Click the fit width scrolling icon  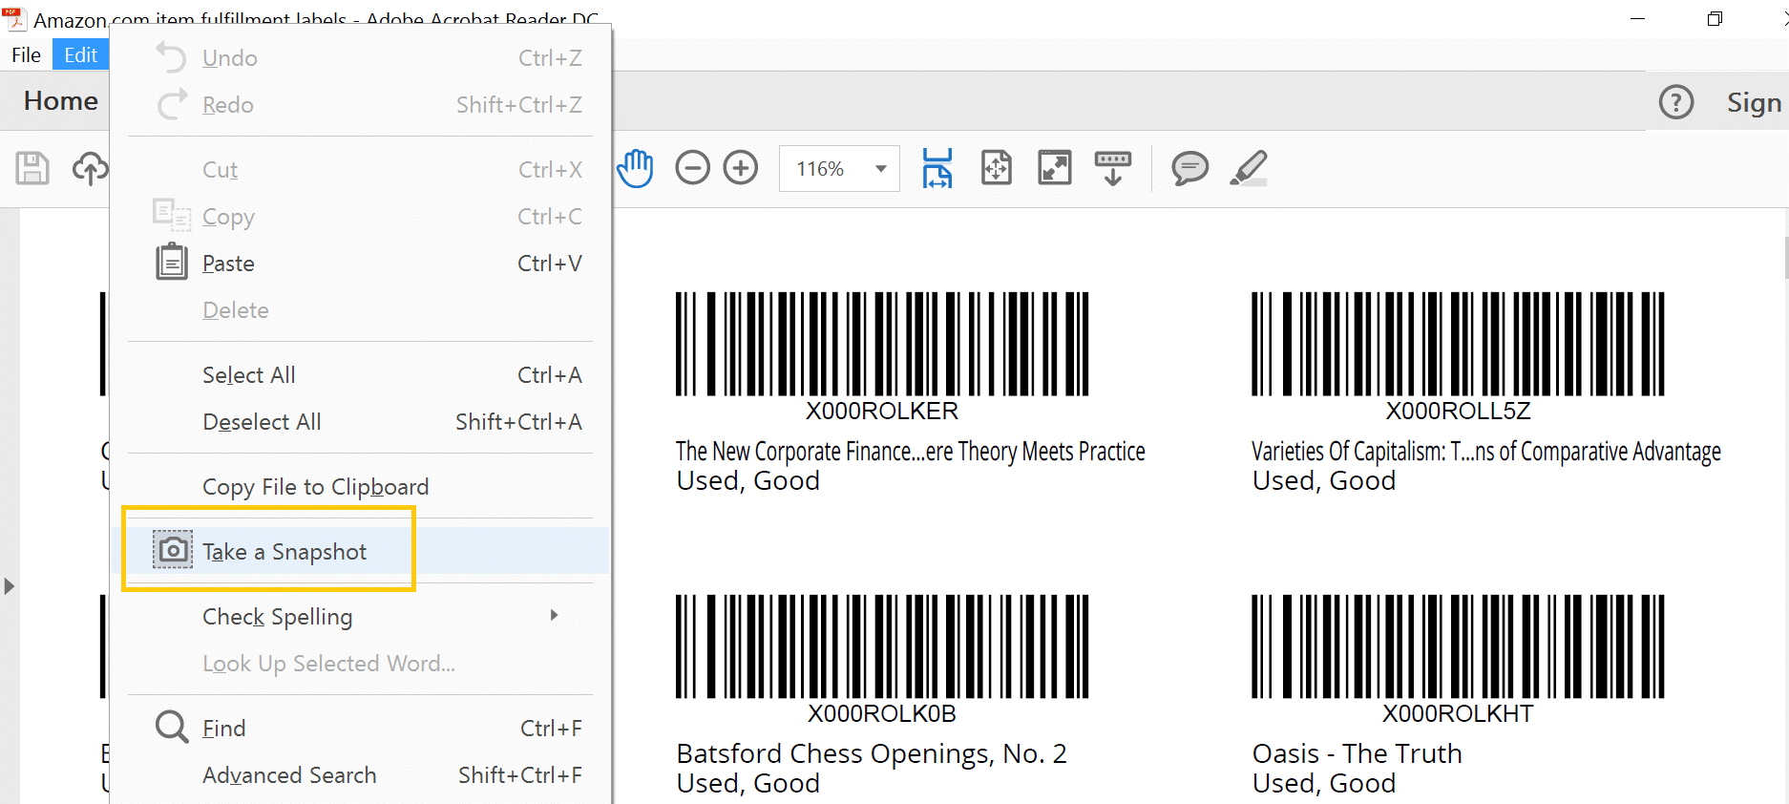coord(937,168)
